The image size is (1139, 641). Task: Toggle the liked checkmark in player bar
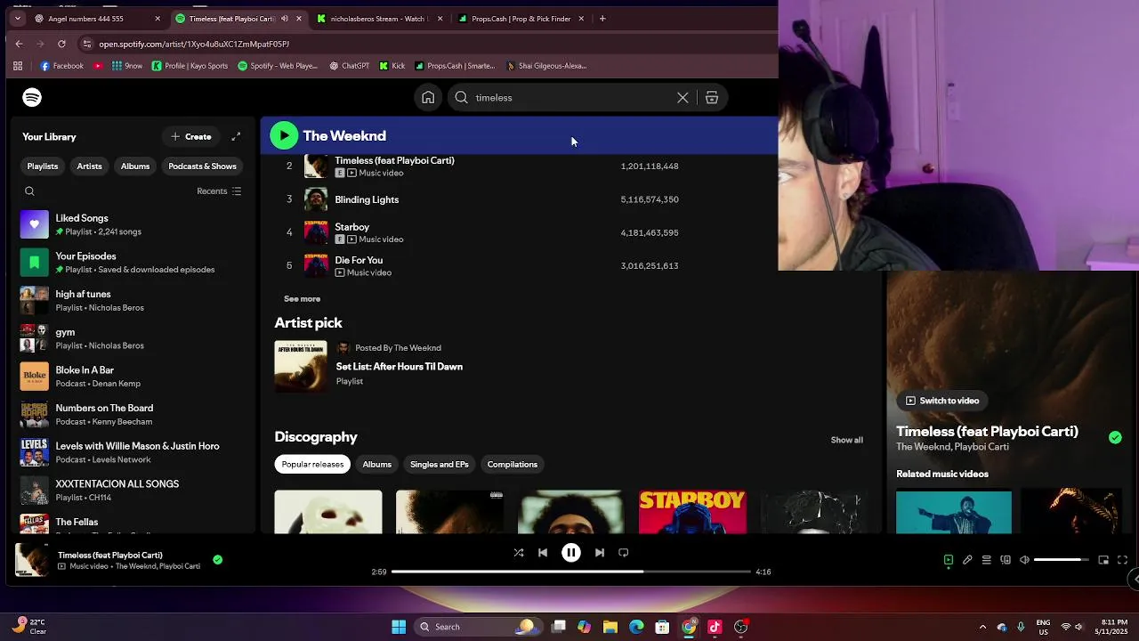click(x=218, y=560)
